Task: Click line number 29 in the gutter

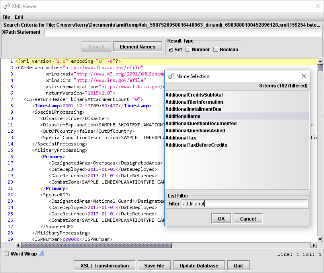Action: pos(10,239)
